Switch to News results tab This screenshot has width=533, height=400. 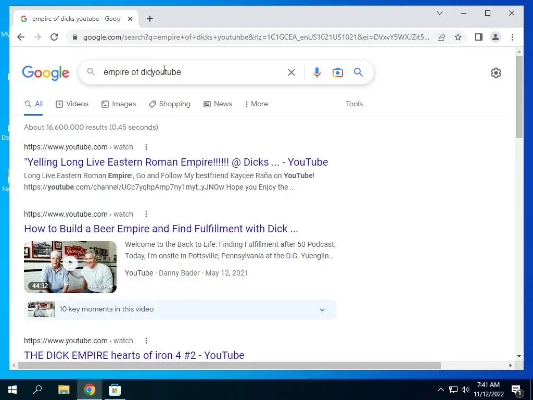pyautogui.click(x=218, y=104)
